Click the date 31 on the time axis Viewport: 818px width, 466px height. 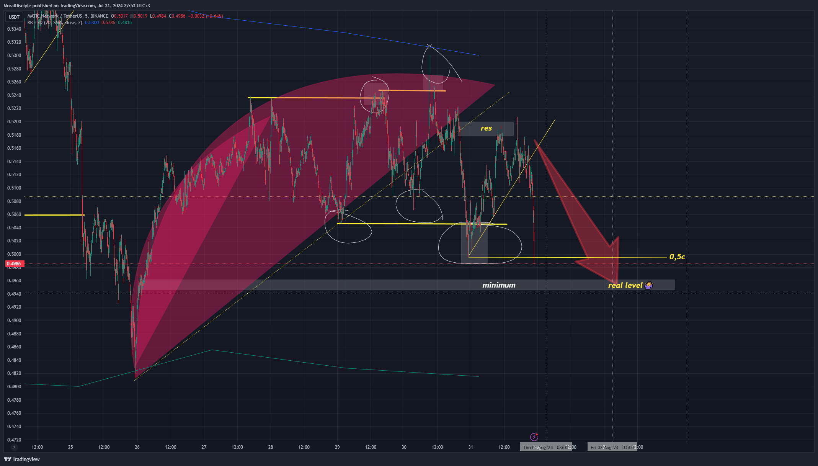(470, 447)
